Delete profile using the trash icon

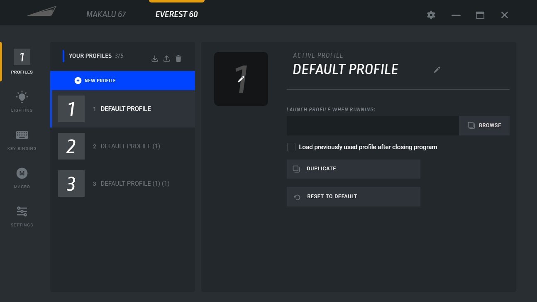[178, 59]
